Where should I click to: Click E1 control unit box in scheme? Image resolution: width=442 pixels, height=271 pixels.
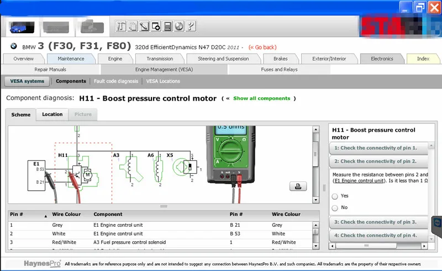click(x=36, y=175)
